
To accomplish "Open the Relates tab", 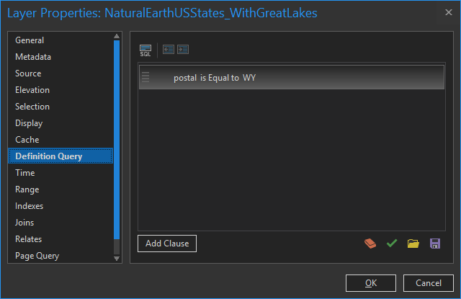I will point(61,239).
